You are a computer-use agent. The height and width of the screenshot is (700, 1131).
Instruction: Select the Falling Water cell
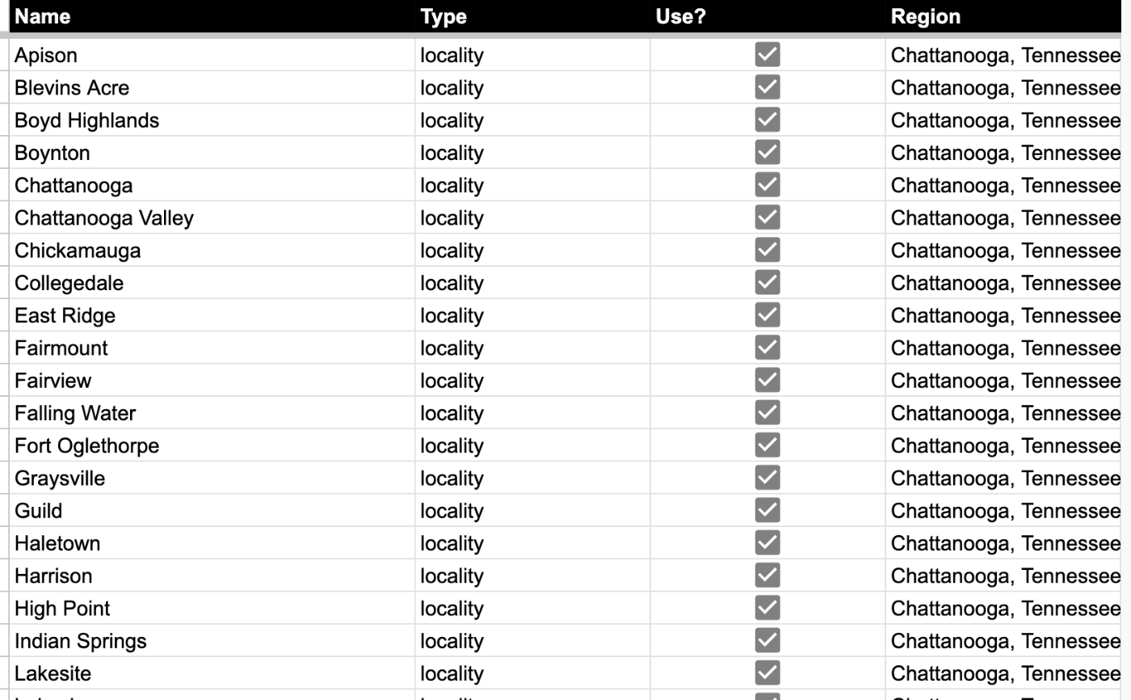[212, 412]
